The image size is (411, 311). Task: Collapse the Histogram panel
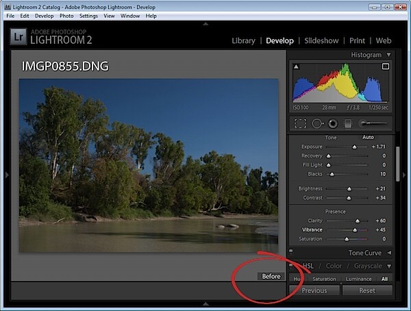(388, 55)
